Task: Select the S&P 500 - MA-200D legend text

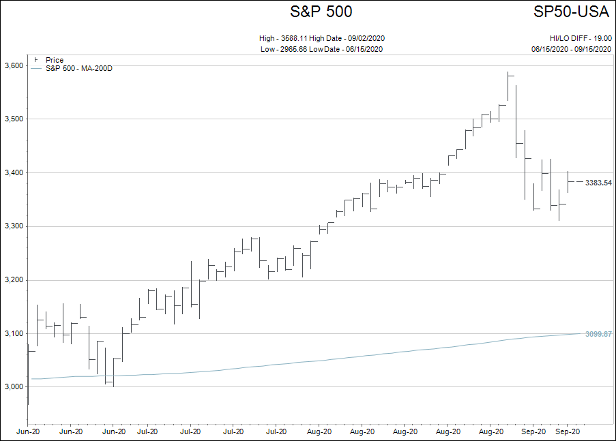Action: coord(78,68)
